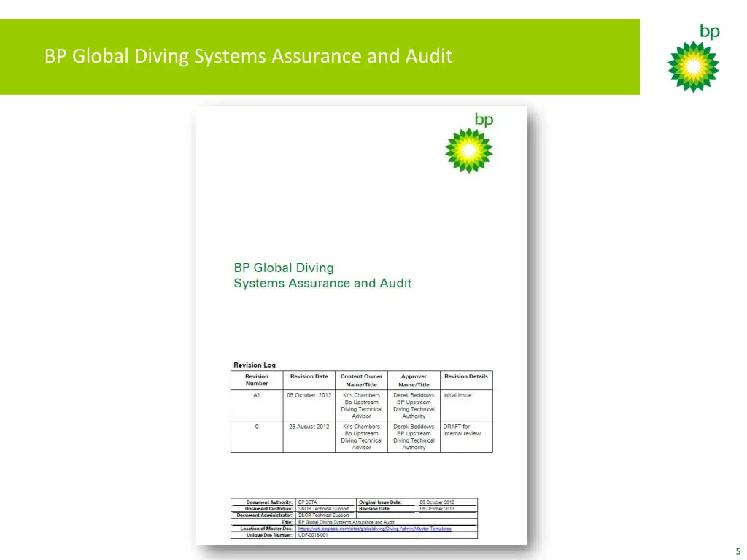Select the unique doc number 'UDF-0016-001'
Image resolution: width=747 pixels, height=560 pixels.
click(313, 535)
